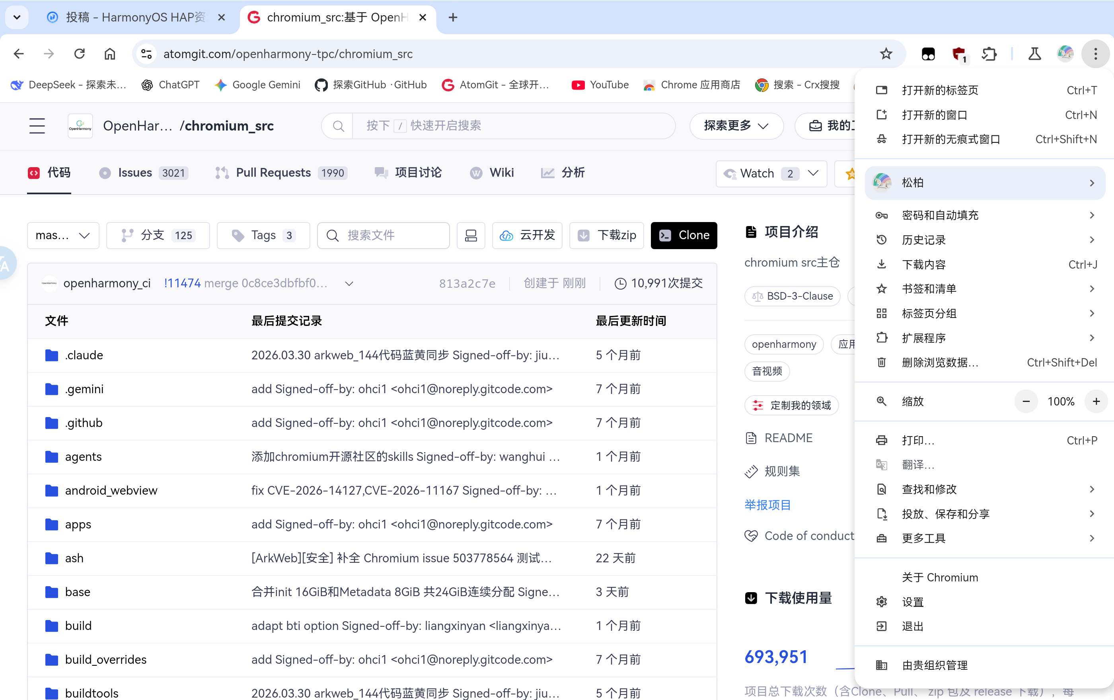Open the web IDE monitor icon button
Viewport: 1114px width, 700px height.
pyautogui.click(x=471, y=236)
